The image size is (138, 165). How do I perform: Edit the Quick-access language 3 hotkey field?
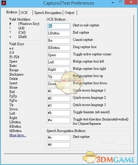[59, 106]
